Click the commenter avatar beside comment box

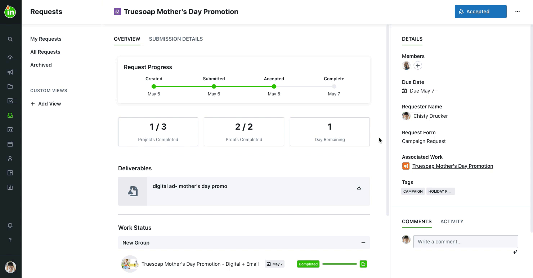406,239
